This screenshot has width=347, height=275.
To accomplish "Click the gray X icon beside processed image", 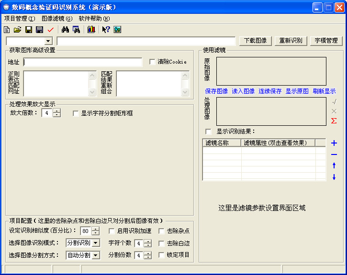I will (334, 111).
